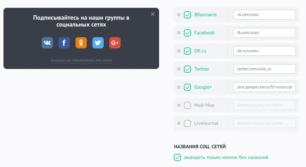Enable the LiveJournal checkbox

[x=187, y=123]
